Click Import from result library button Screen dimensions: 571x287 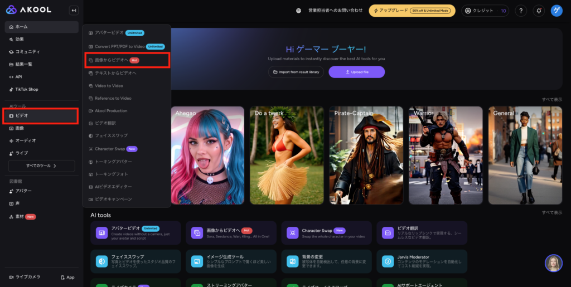click(296, 72)
